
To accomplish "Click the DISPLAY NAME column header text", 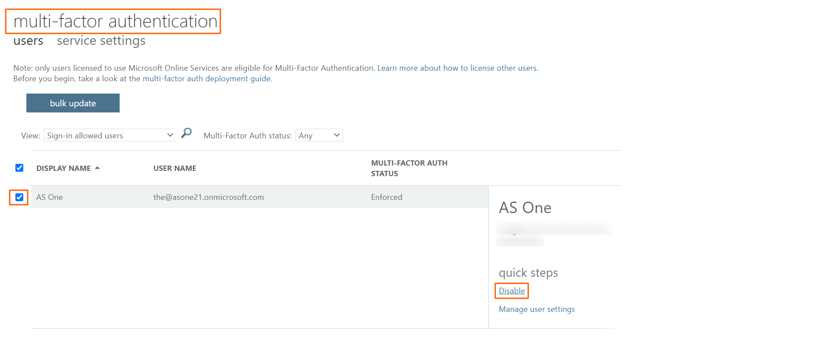I will coord(63,168).
